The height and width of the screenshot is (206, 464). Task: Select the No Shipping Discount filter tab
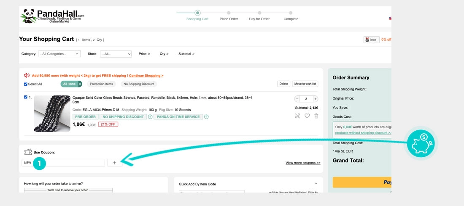(x=139, y=84)
